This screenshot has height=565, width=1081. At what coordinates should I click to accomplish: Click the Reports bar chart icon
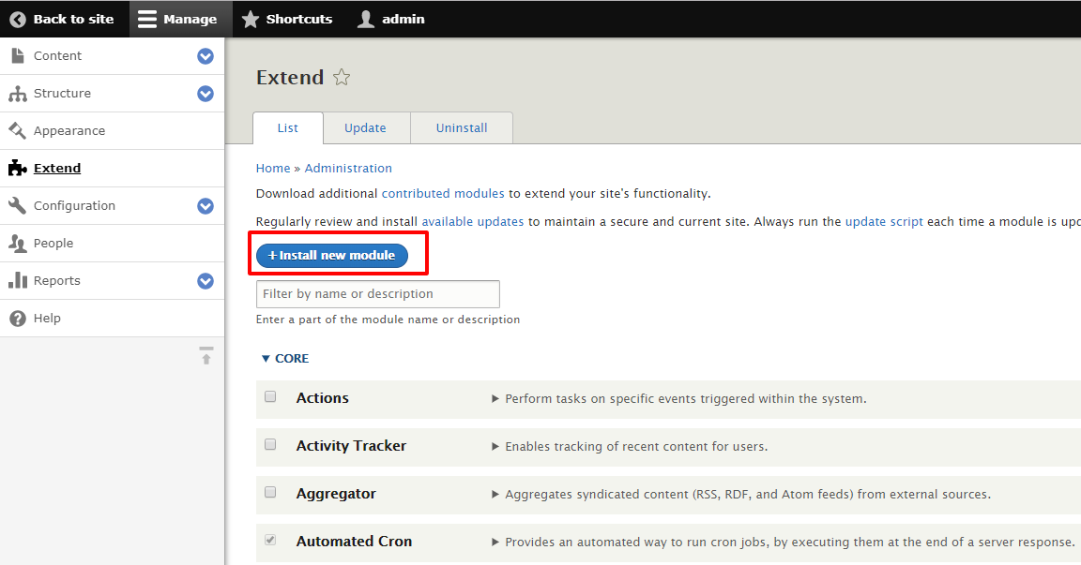[18, 280]
